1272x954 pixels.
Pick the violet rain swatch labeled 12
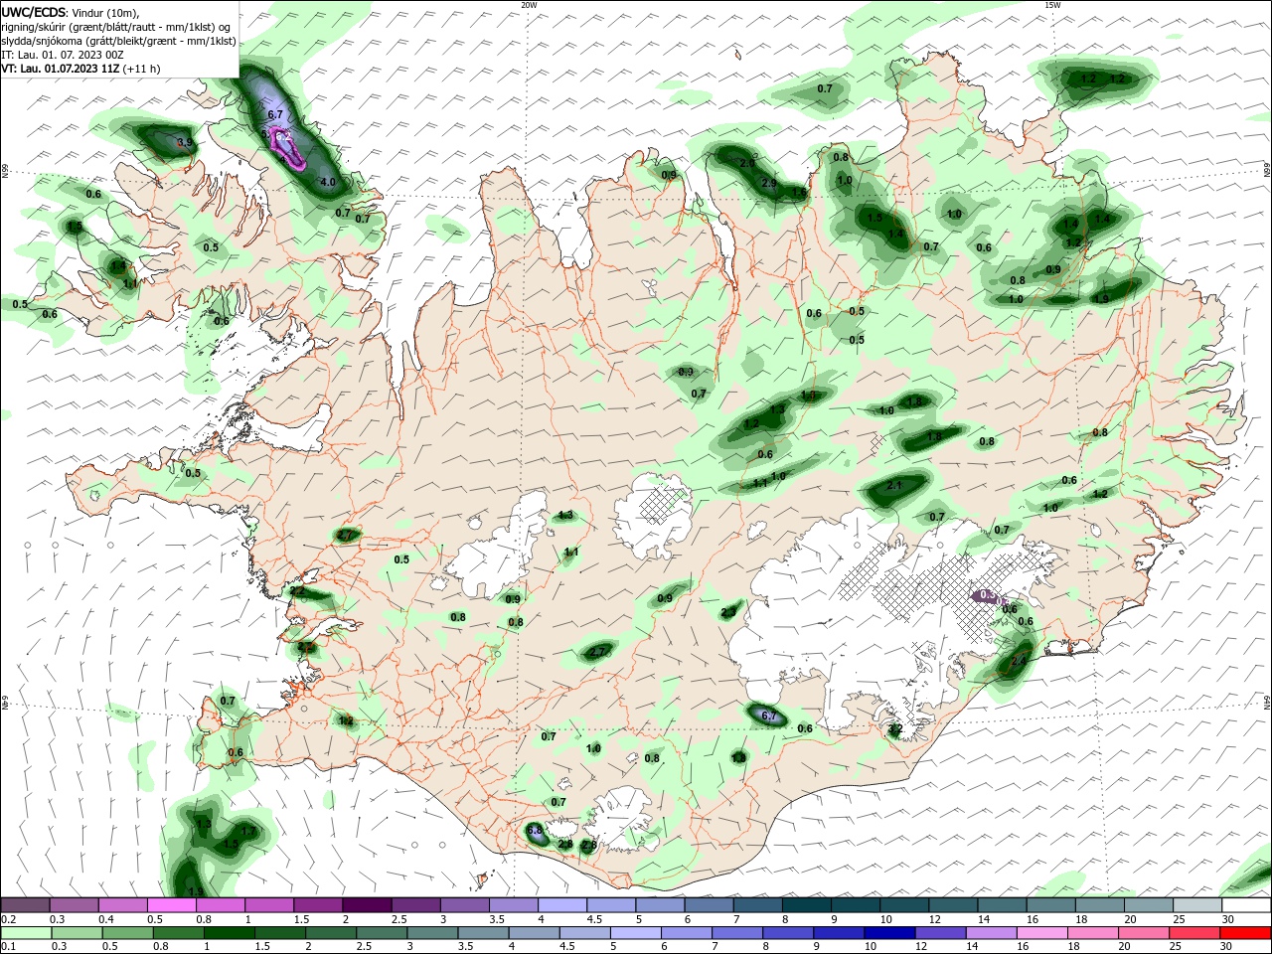[939, 933]
